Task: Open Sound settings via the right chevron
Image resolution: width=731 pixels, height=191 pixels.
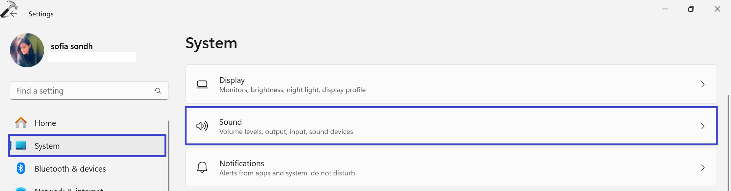Action: pyautogui.click(x=703, y=126)
